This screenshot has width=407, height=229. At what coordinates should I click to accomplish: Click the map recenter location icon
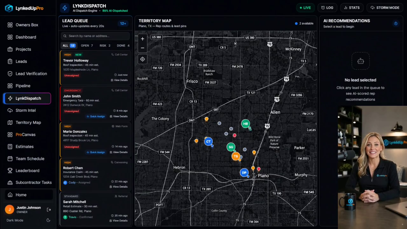(142, 59)
